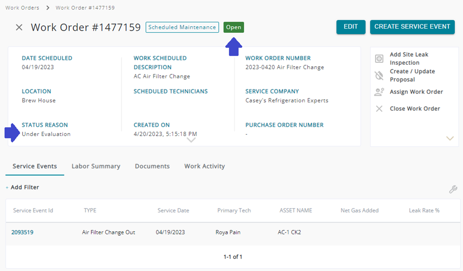463x271 pixels.
Task: Sort by Primary Tech column header
Action: tap(234, 211)
